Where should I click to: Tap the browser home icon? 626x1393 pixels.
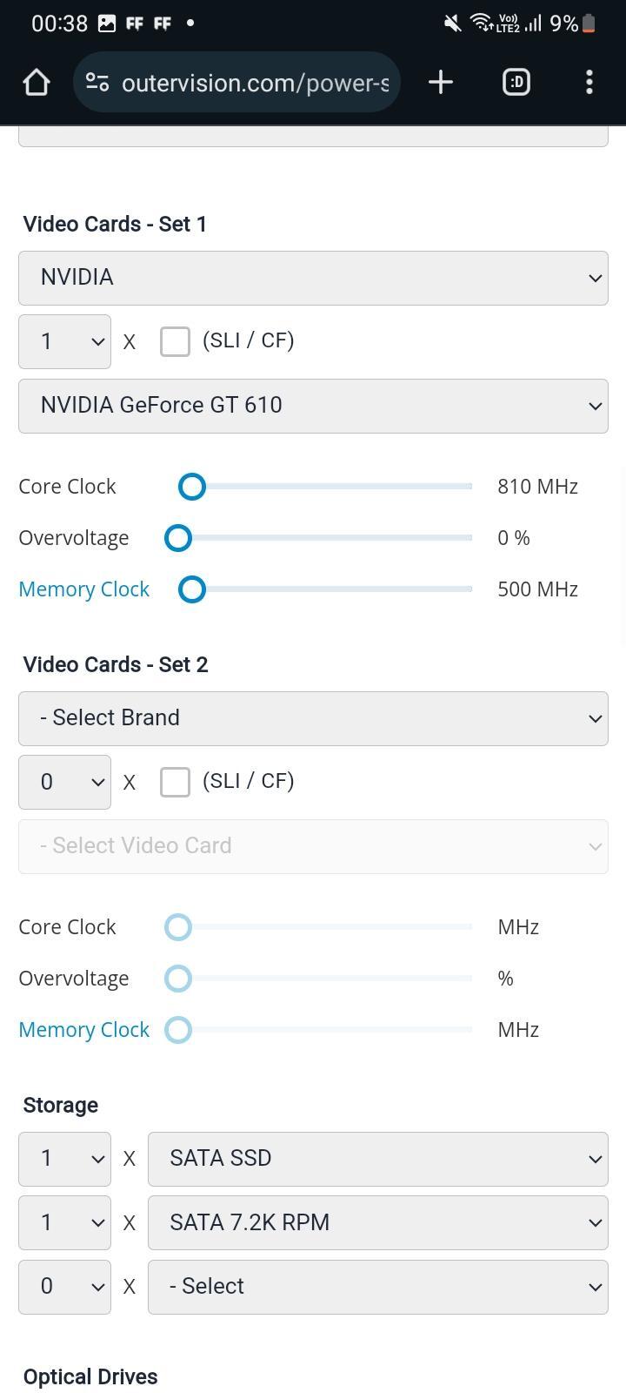pyautogui.click(x=37, y=83)
